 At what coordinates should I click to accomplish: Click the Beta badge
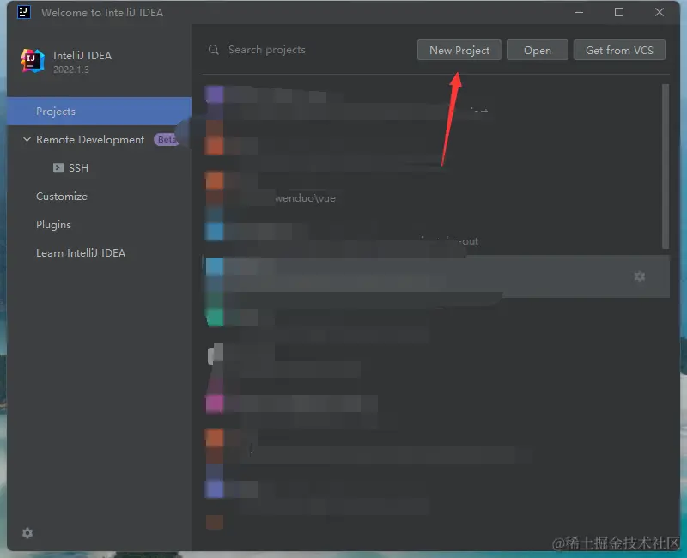pyautogui.click(x=167, y=139)
